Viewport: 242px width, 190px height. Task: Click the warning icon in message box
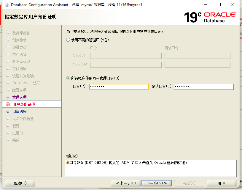68,162
